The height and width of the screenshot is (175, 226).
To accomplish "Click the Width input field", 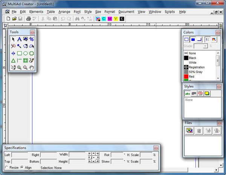I will point(77,155).
